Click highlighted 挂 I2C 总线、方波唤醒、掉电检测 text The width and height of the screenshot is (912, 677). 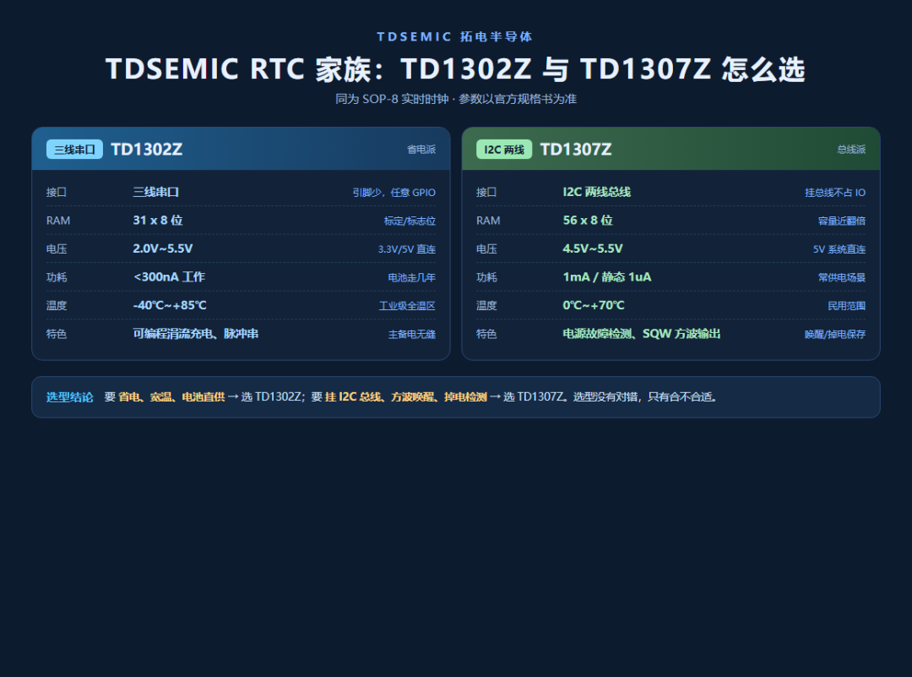pyautogui.click(x=406, y=397)
